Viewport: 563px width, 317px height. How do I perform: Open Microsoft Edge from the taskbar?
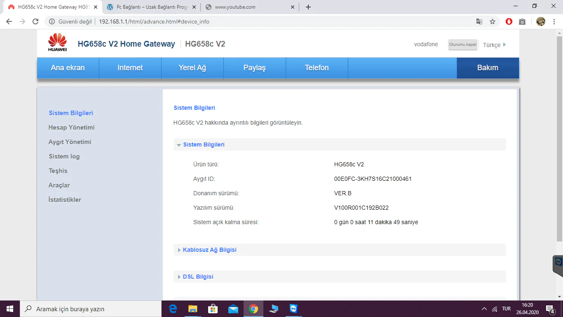(x=173, y=309)
